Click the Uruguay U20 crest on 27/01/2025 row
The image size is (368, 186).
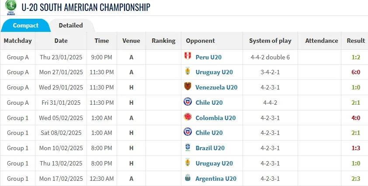188,72
